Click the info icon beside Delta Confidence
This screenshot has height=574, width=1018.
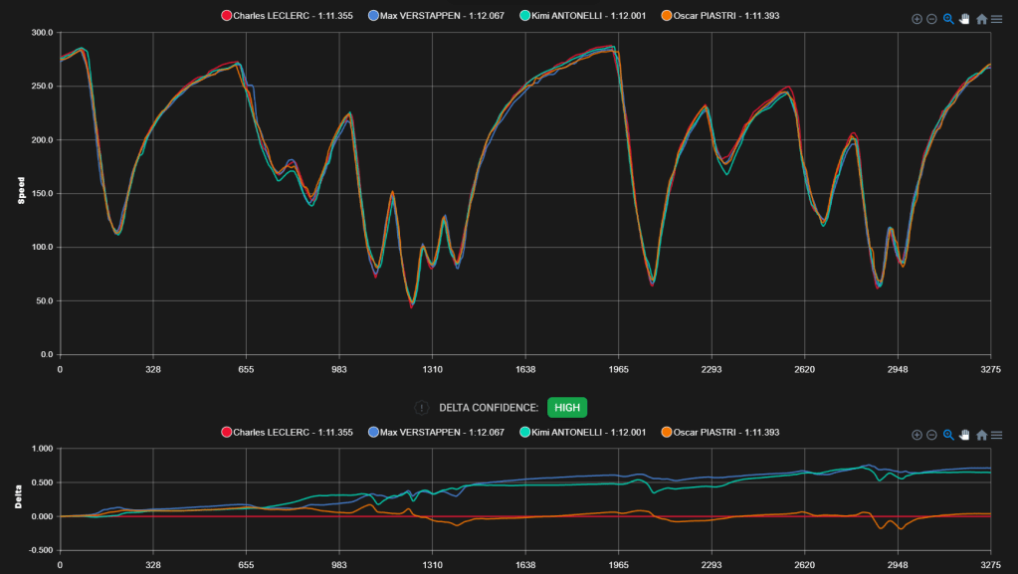pyautogui.click(x=421, y=408)
